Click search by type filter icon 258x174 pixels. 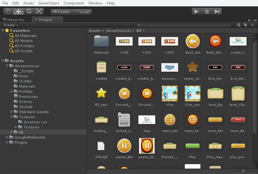tap(239, 25)
